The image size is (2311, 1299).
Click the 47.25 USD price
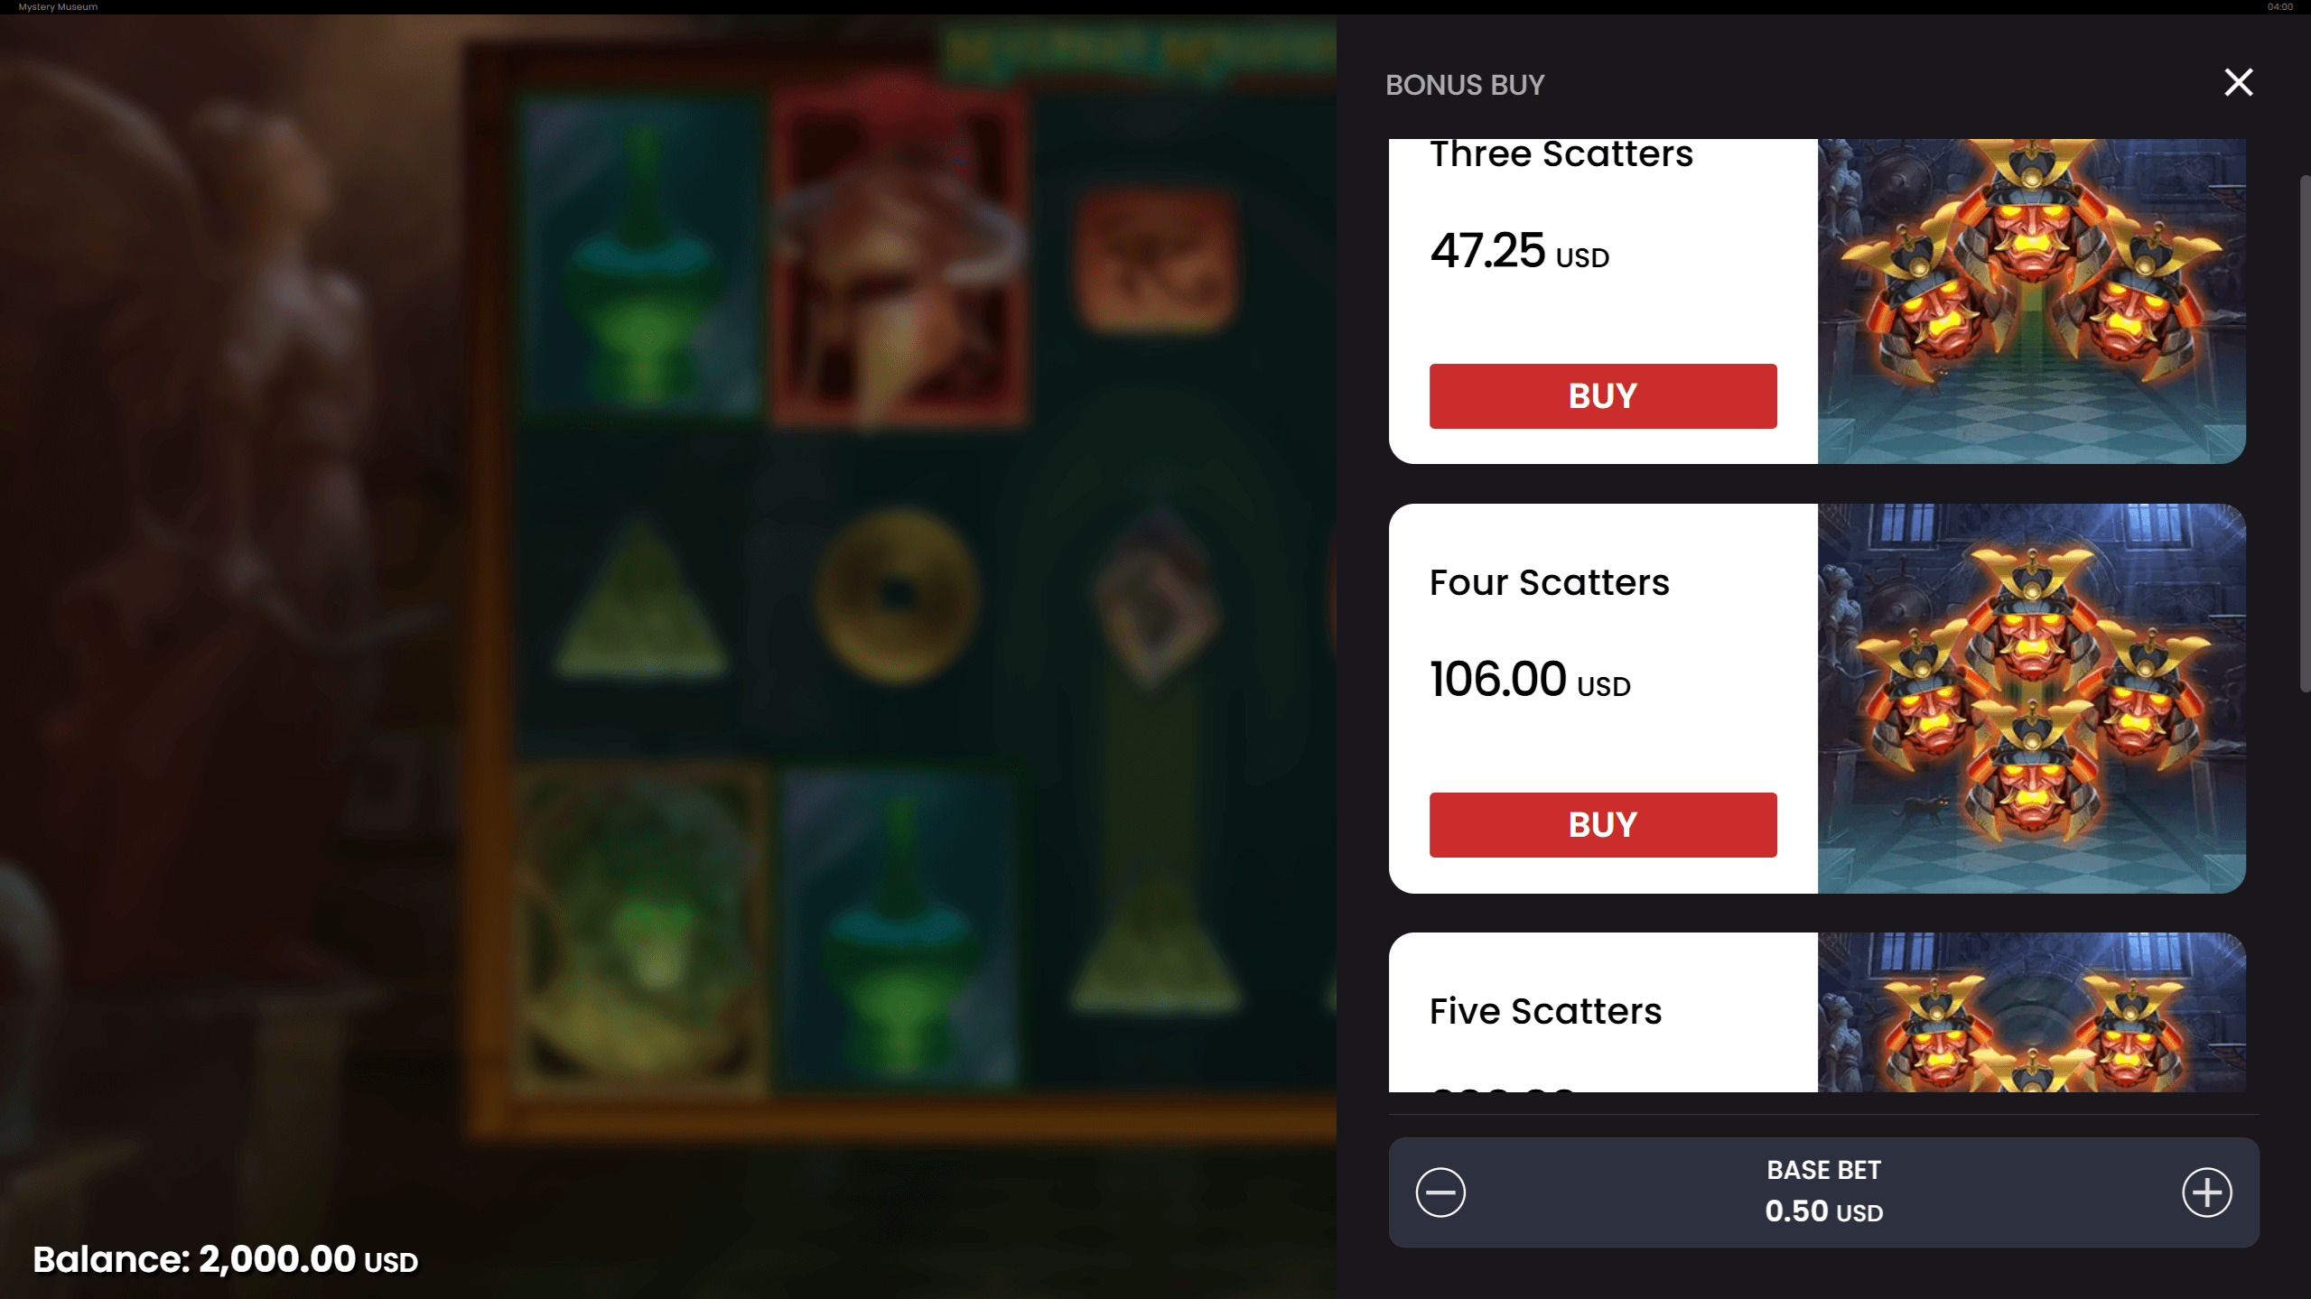pos(1518,250)
